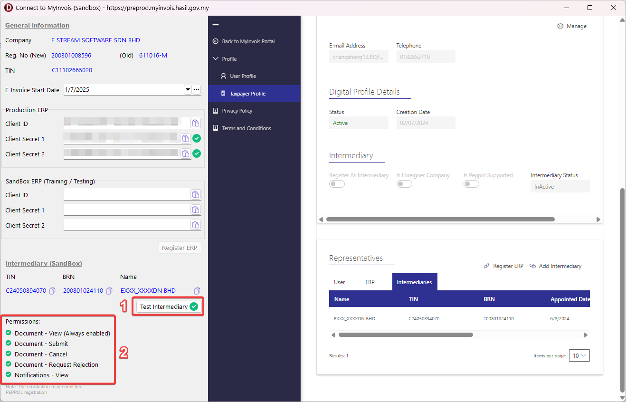
Task: Copy the Intermediary TIN value
Action: tap(53, 291)
